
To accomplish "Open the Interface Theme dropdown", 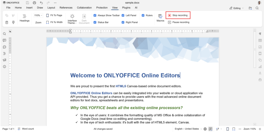I will click(72, 19).
